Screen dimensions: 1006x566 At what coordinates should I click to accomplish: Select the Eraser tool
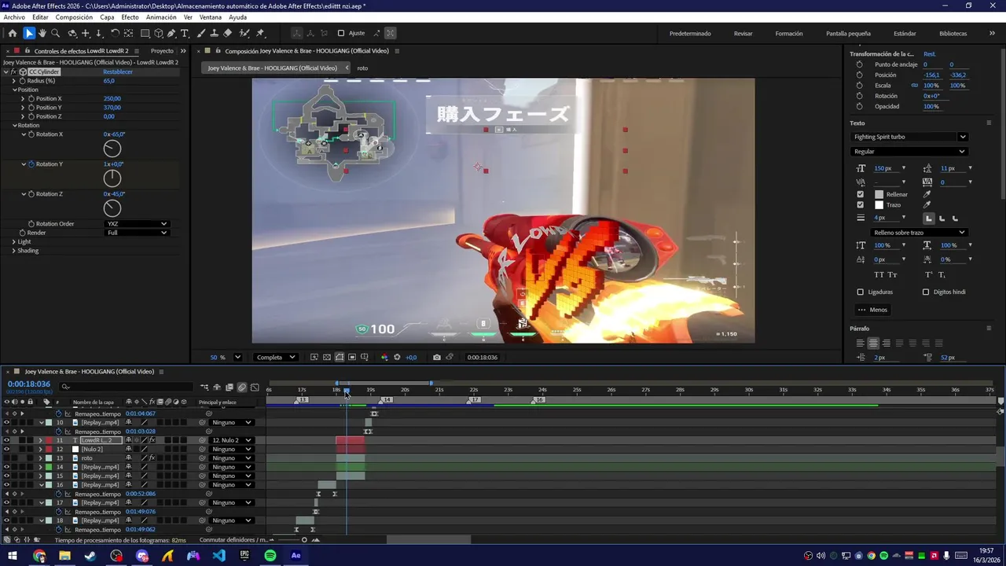pos(228,33)
